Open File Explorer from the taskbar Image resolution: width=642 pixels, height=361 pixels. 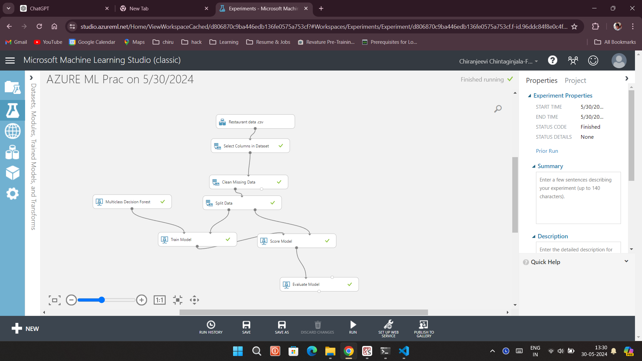coord(330,351)
